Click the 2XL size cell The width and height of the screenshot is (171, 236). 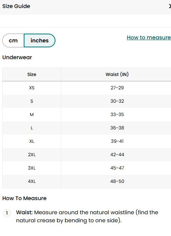pyautogui.click(x=32, y=155)
